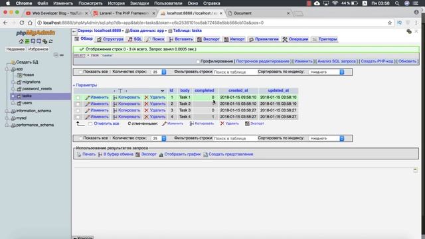Viewport: 425px width, 239px height.
Task: Sort by the 'completed' column header
Action: pyautogui.click(x=205, y=90)
